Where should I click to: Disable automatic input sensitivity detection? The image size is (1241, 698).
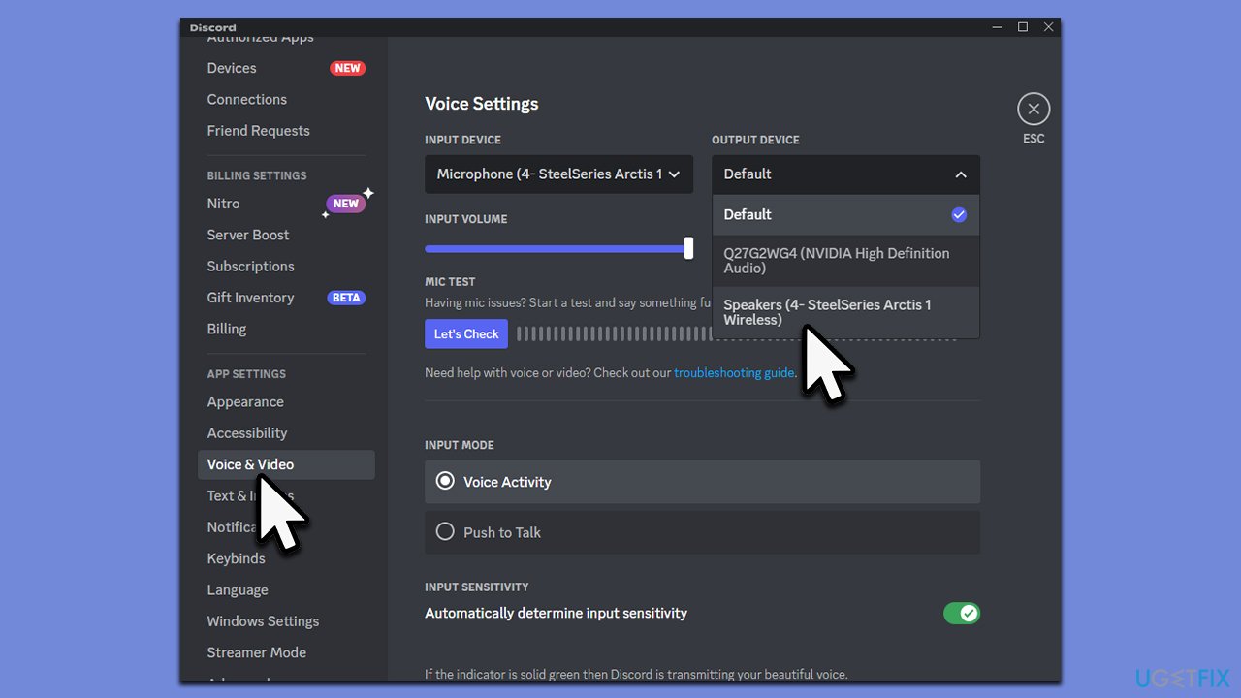tap(962, 613)
